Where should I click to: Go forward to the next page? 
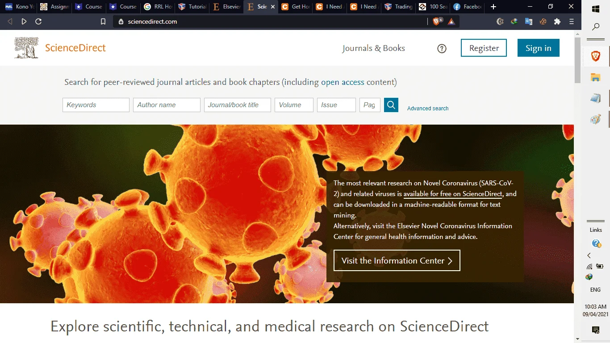tap(24, 21)
